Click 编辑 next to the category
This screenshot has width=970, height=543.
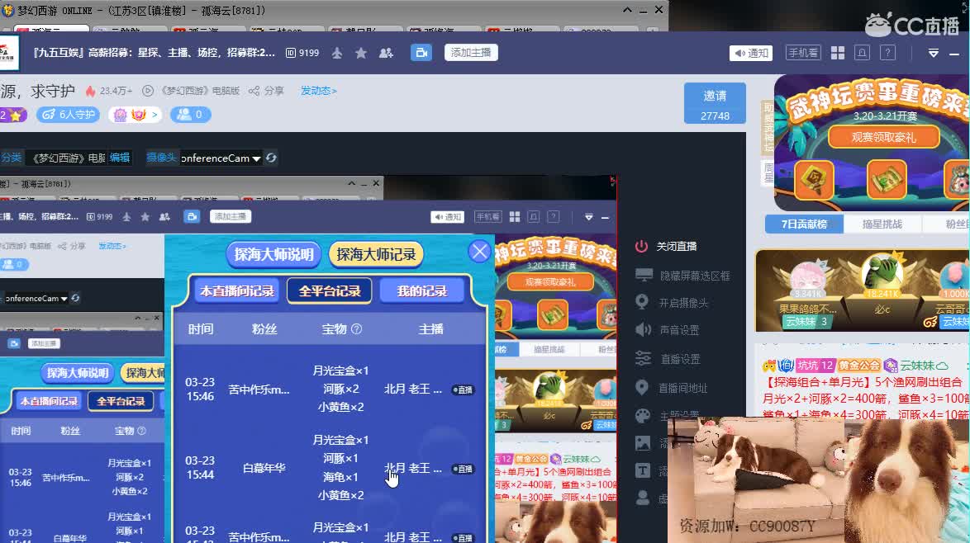pyautogui.click(x=120, y=158)
